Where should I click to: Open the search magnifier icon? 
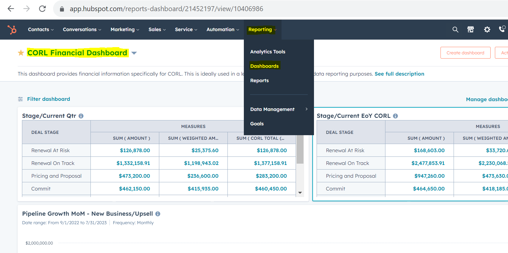pyautogui.click(x=455, y=29)
